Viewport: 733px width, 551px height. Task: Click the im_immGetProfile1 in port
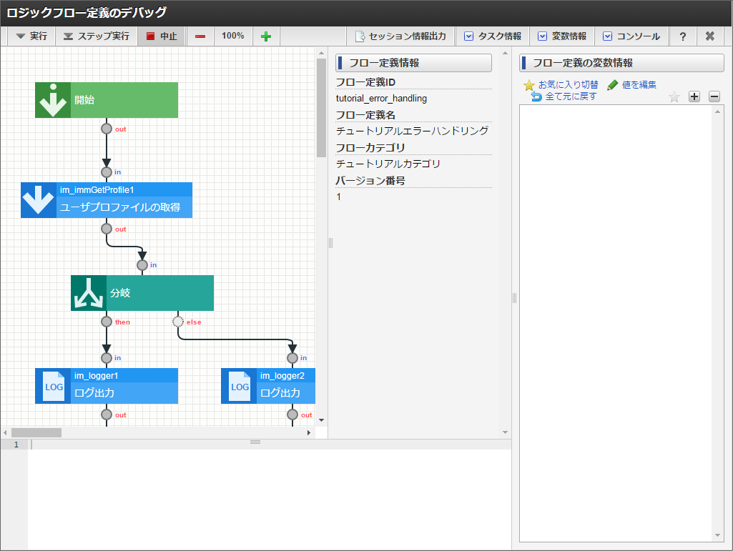(x=107, y=172)
